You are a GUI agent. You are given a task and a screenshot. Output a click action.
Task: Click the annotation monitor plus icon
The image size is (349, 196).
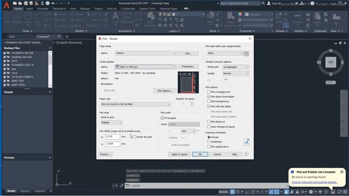(320, 192)
